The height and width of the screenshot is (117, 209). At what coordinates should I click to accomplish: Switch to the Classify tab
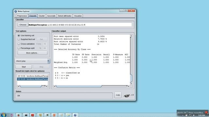pos(33,16)
